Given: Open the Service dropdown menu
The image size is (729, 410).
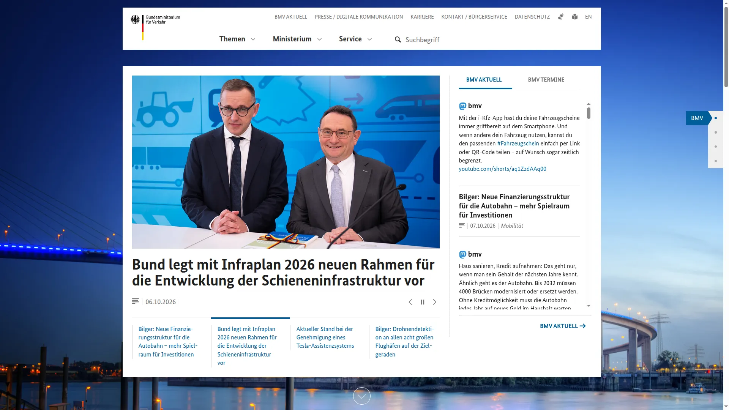Looking at the screenshot, I should pyautogui.click(x=355, y=39).
